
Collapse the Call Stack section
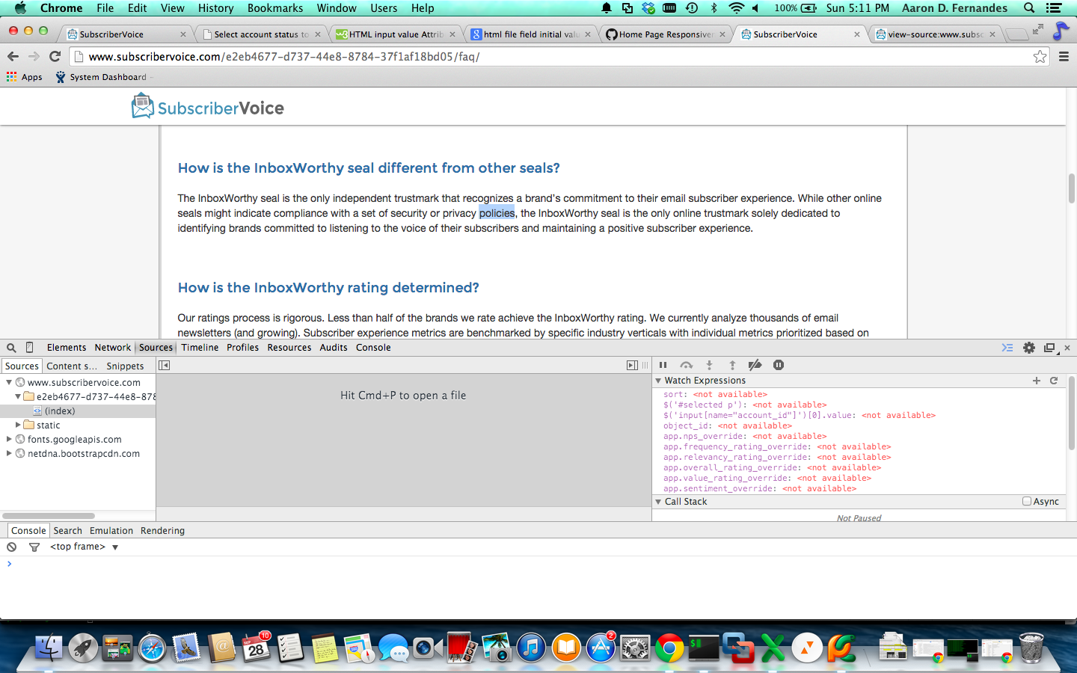pyautogui.click(x=658, y=502)
